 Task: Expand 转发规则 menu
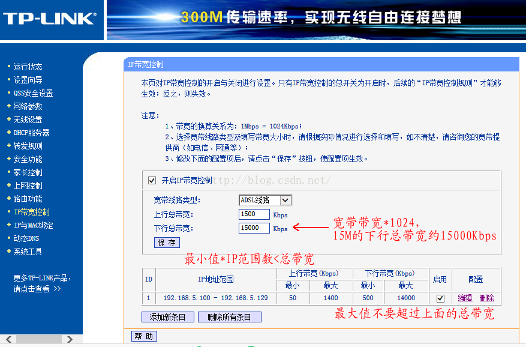(x=28, y=146)
